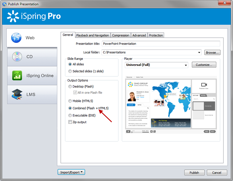Open the Compression tab
This screenshot has width=233, height=181.
121,35
